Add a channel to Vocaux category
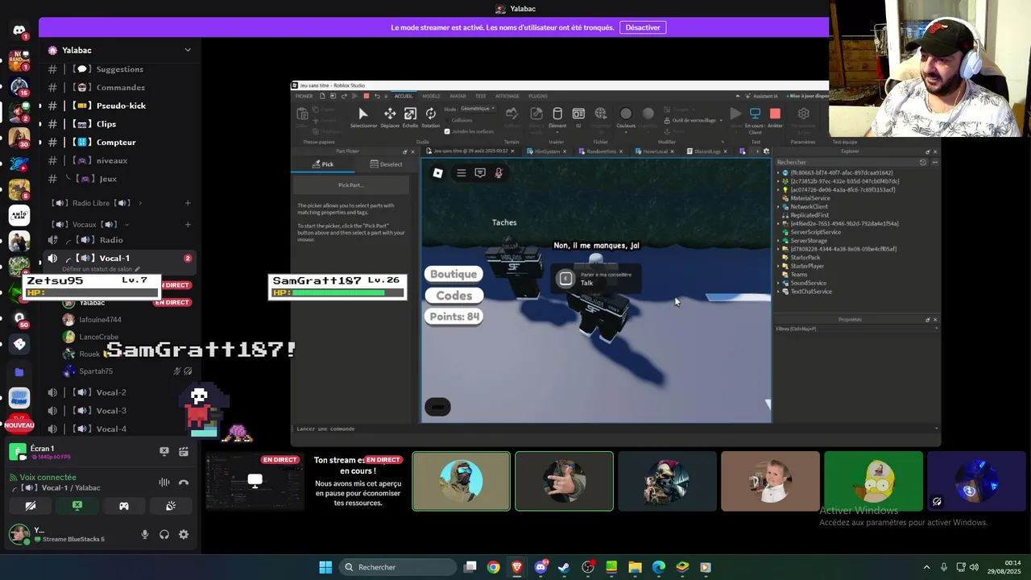 [x=188, y=225]
